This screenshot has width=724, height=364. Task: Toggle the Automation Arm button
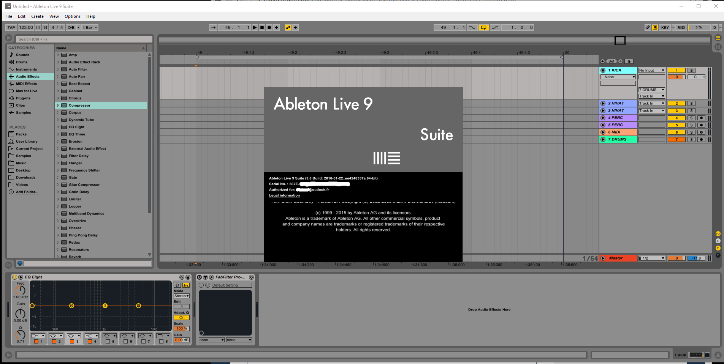click(288, 27)
